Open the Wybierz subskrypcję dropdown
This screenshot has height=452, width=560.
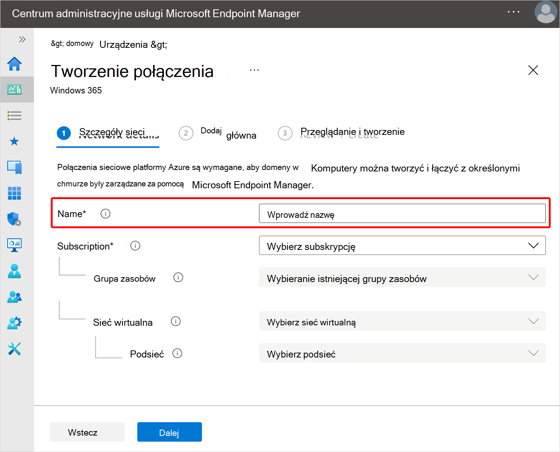click(x=402, y=245)
